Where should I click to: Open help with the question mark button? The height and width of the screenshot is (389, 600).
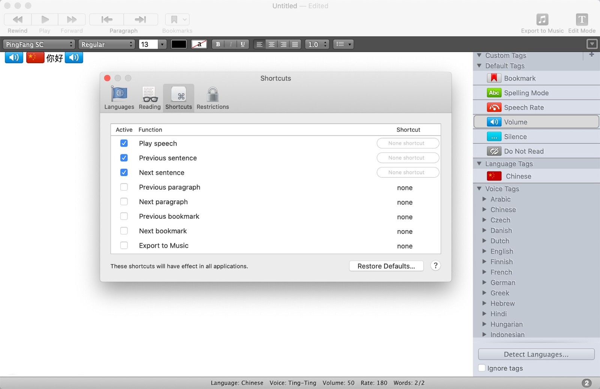(435, 266)
